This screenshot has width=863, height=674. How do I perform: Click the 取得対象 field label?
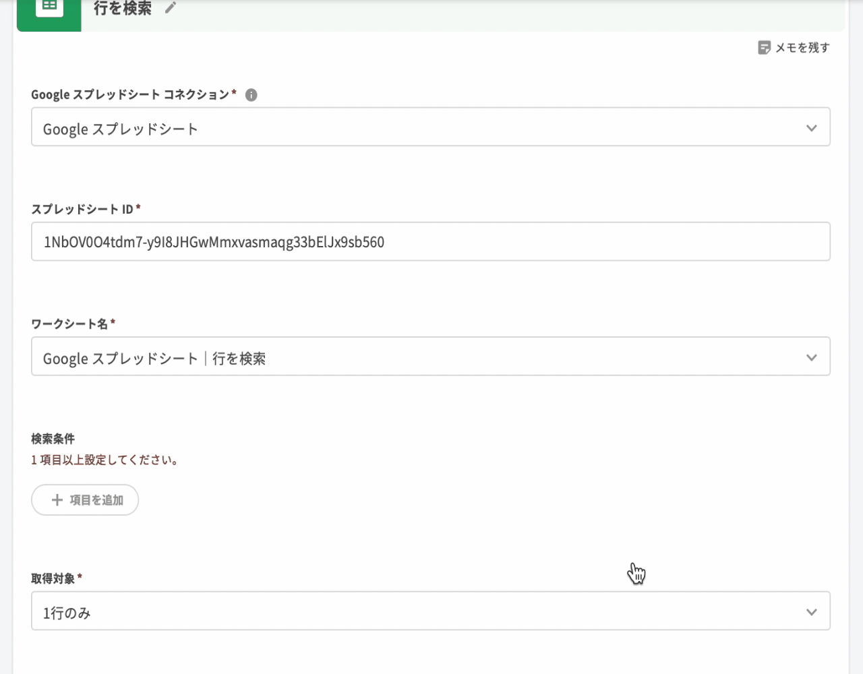[x=53, y=578]
